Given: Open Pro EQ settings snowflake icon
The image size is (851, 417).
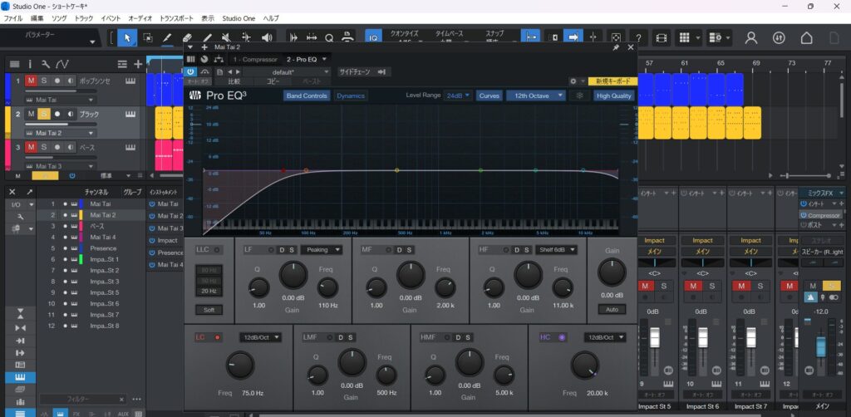Looking at the screenshot, I should click(x=579, y=96).
